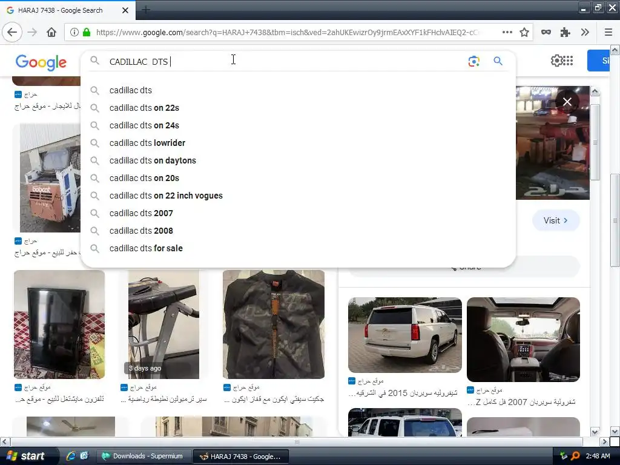Open the black camouflage jacket image result
620x465 pixels.
coord(274,325)
